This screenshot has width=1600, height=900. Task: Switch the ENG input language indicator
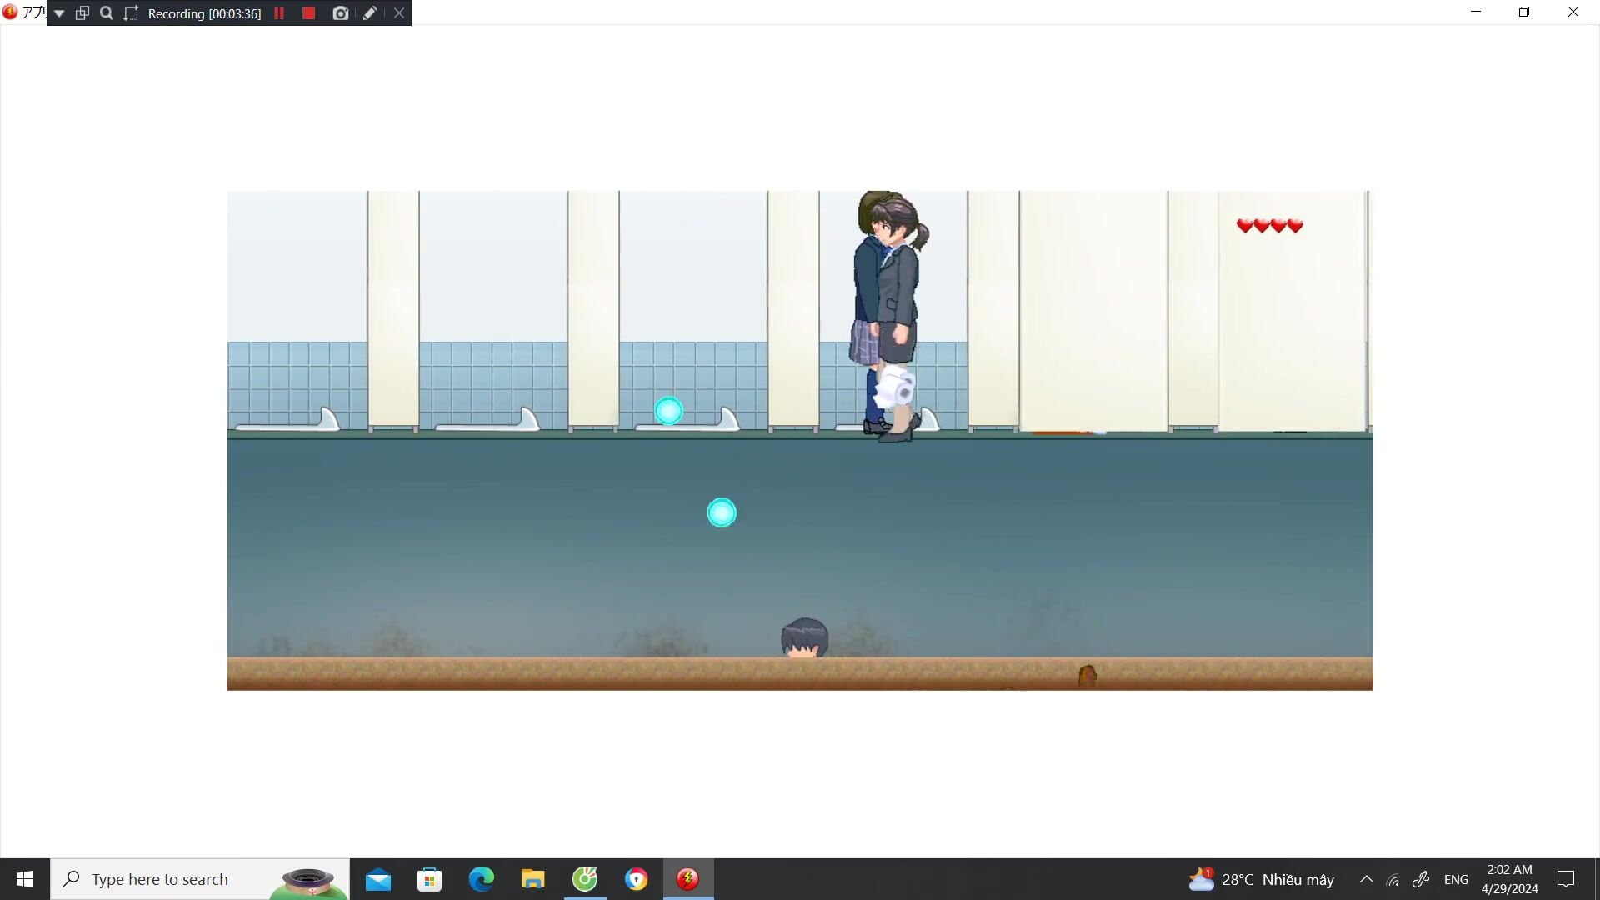coord(1456,879)
